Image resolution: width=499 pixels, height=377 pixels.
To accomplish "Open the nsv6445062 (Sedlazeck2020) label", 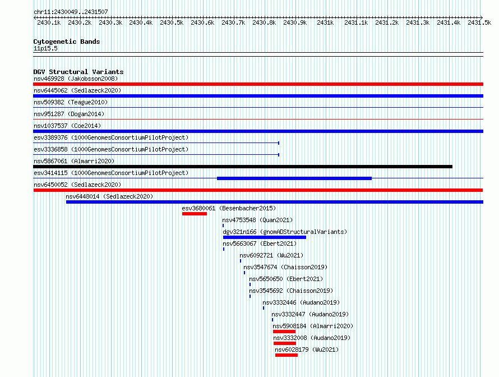I will tap(77, 90).
